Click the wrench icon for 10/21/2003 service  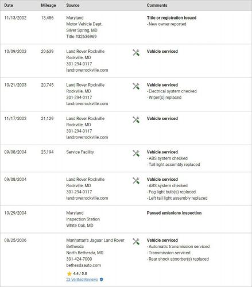tap(136, 86)
